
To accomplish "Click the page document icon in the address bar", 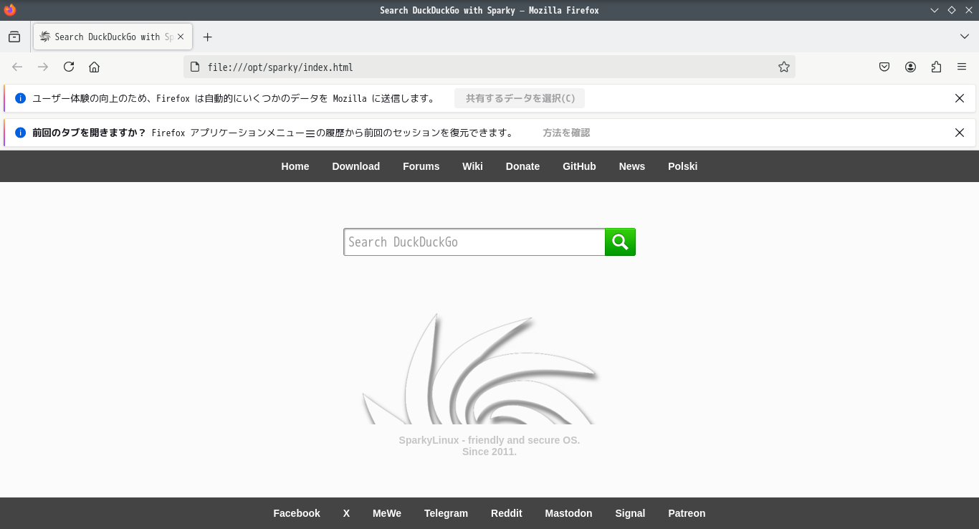I will 194,67.
